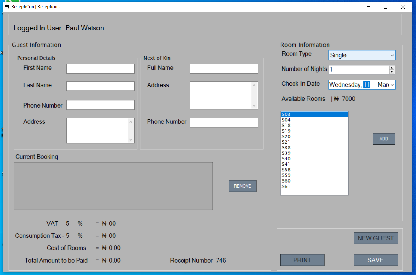This screenshot has width=416, height=275.
Task: Click the Last Name input field
Action: (100, 86)
